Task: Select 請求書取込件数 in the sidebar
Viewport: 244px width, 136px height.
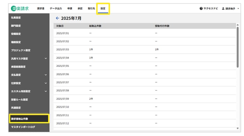Action: click(x=29, y=119)
